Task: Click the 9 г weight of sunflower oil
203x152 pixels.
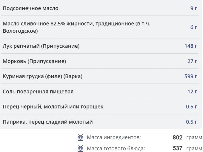Action: 193,8
